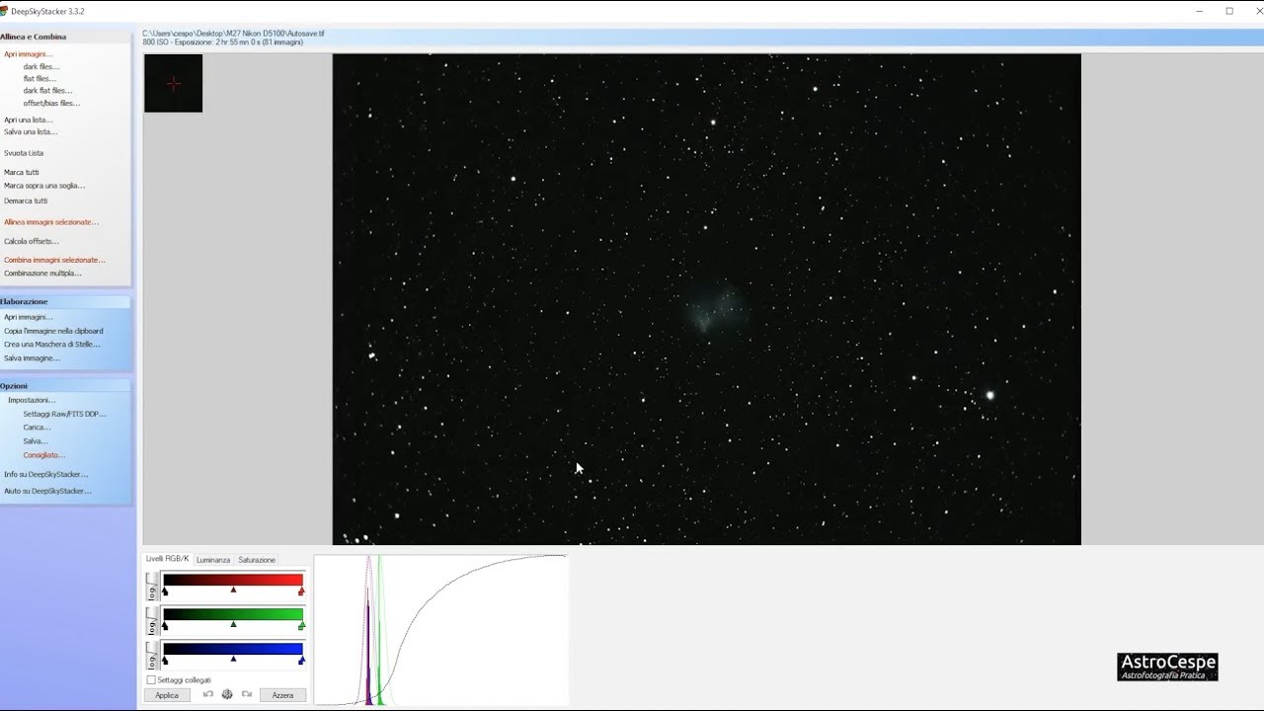The width and height of the screenshot is (1264, 711).
Task: Click Crea una Maschera di Stelle
Action: pos(52,344)
